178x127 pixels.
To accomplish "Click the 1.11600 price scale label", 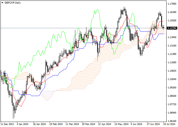I will (x=172, y=62).
